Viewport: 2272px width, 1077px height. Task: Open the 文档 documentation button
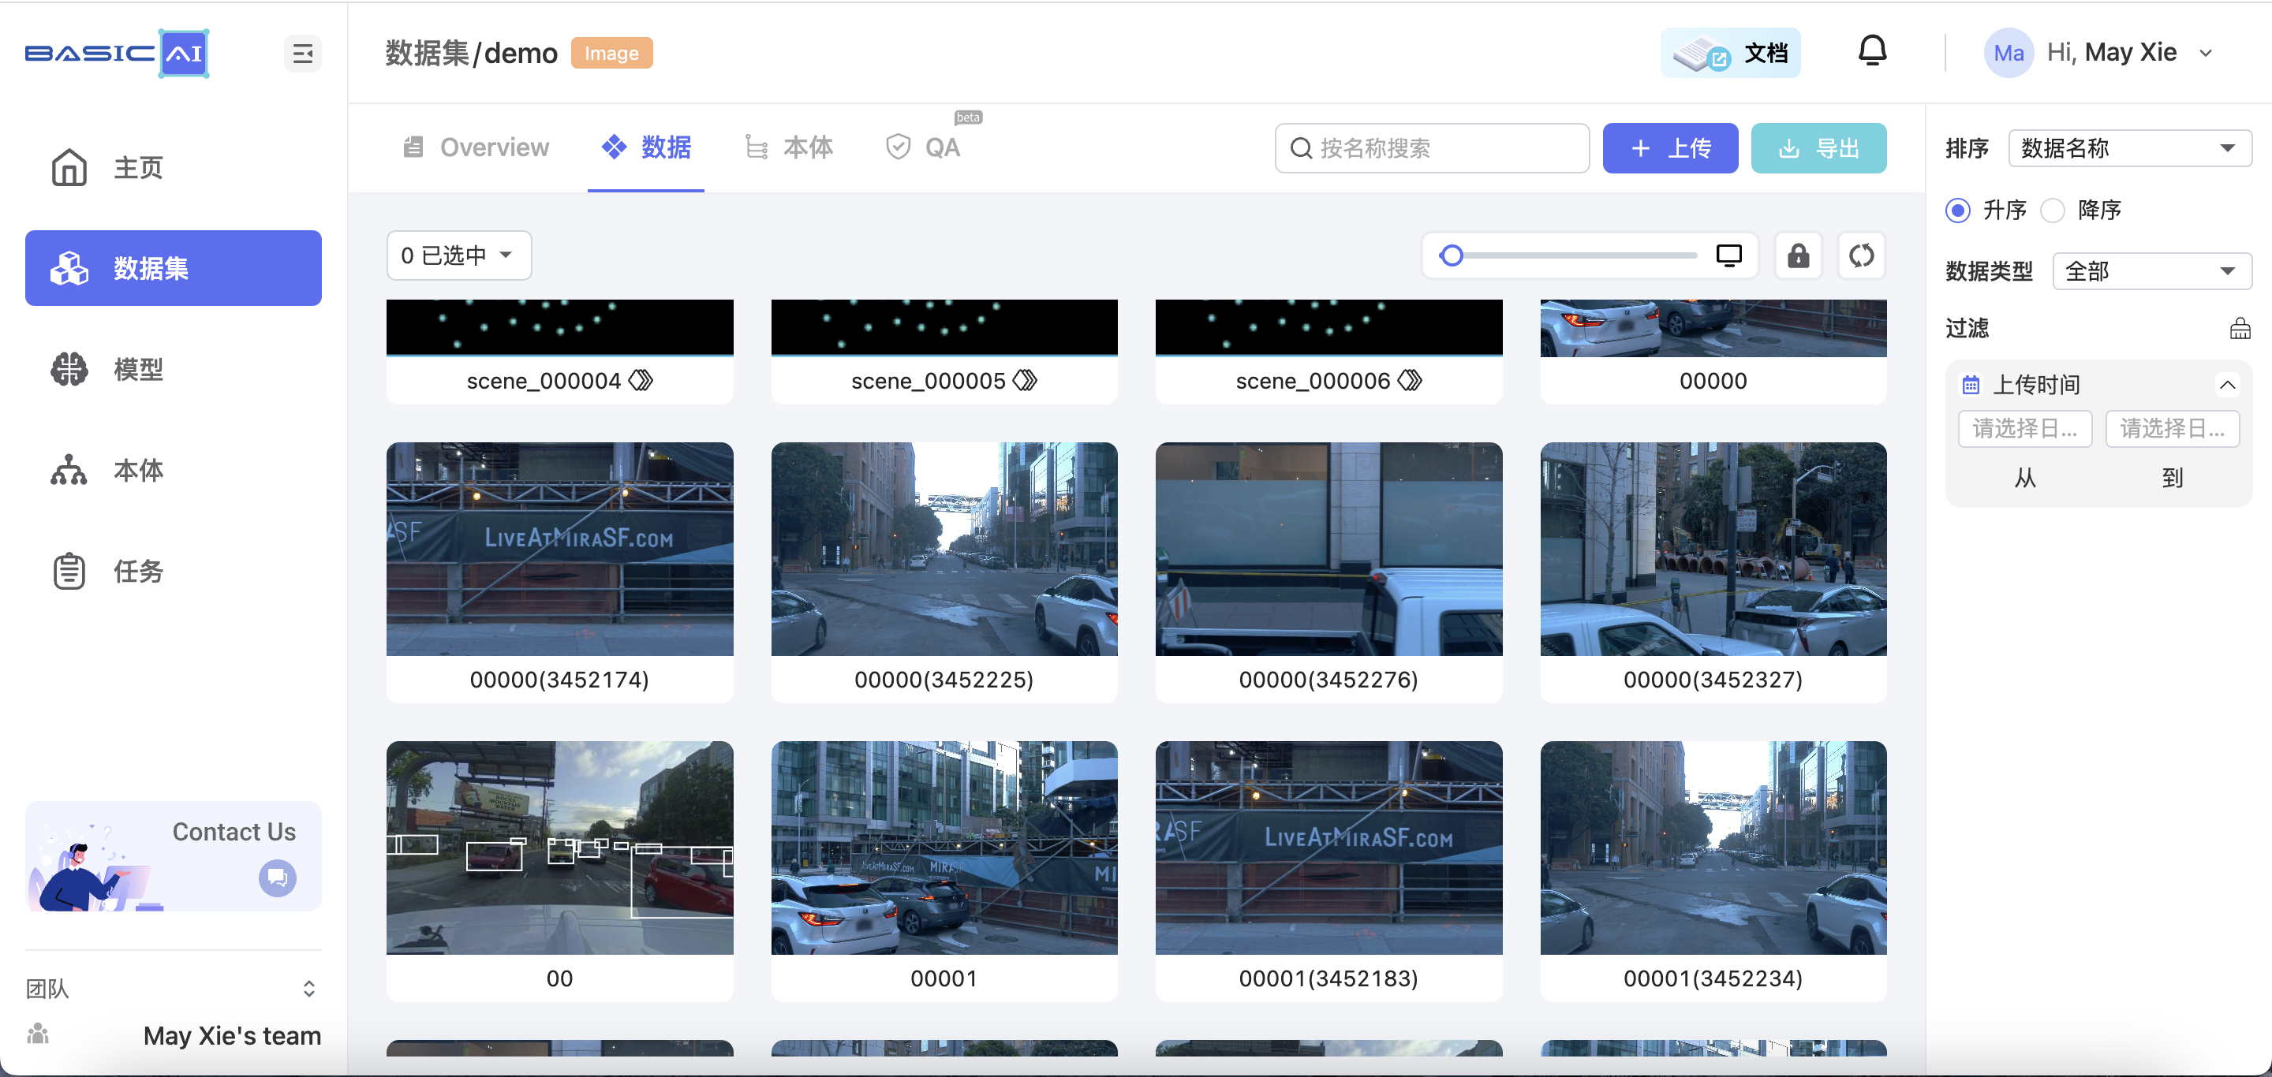click(1729, 54)
